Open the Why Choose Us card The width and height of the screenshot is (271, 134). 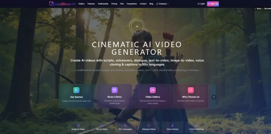[191, 96]
